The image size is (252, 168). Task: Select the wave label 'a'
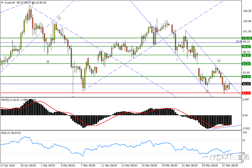(x=48, y=62)
